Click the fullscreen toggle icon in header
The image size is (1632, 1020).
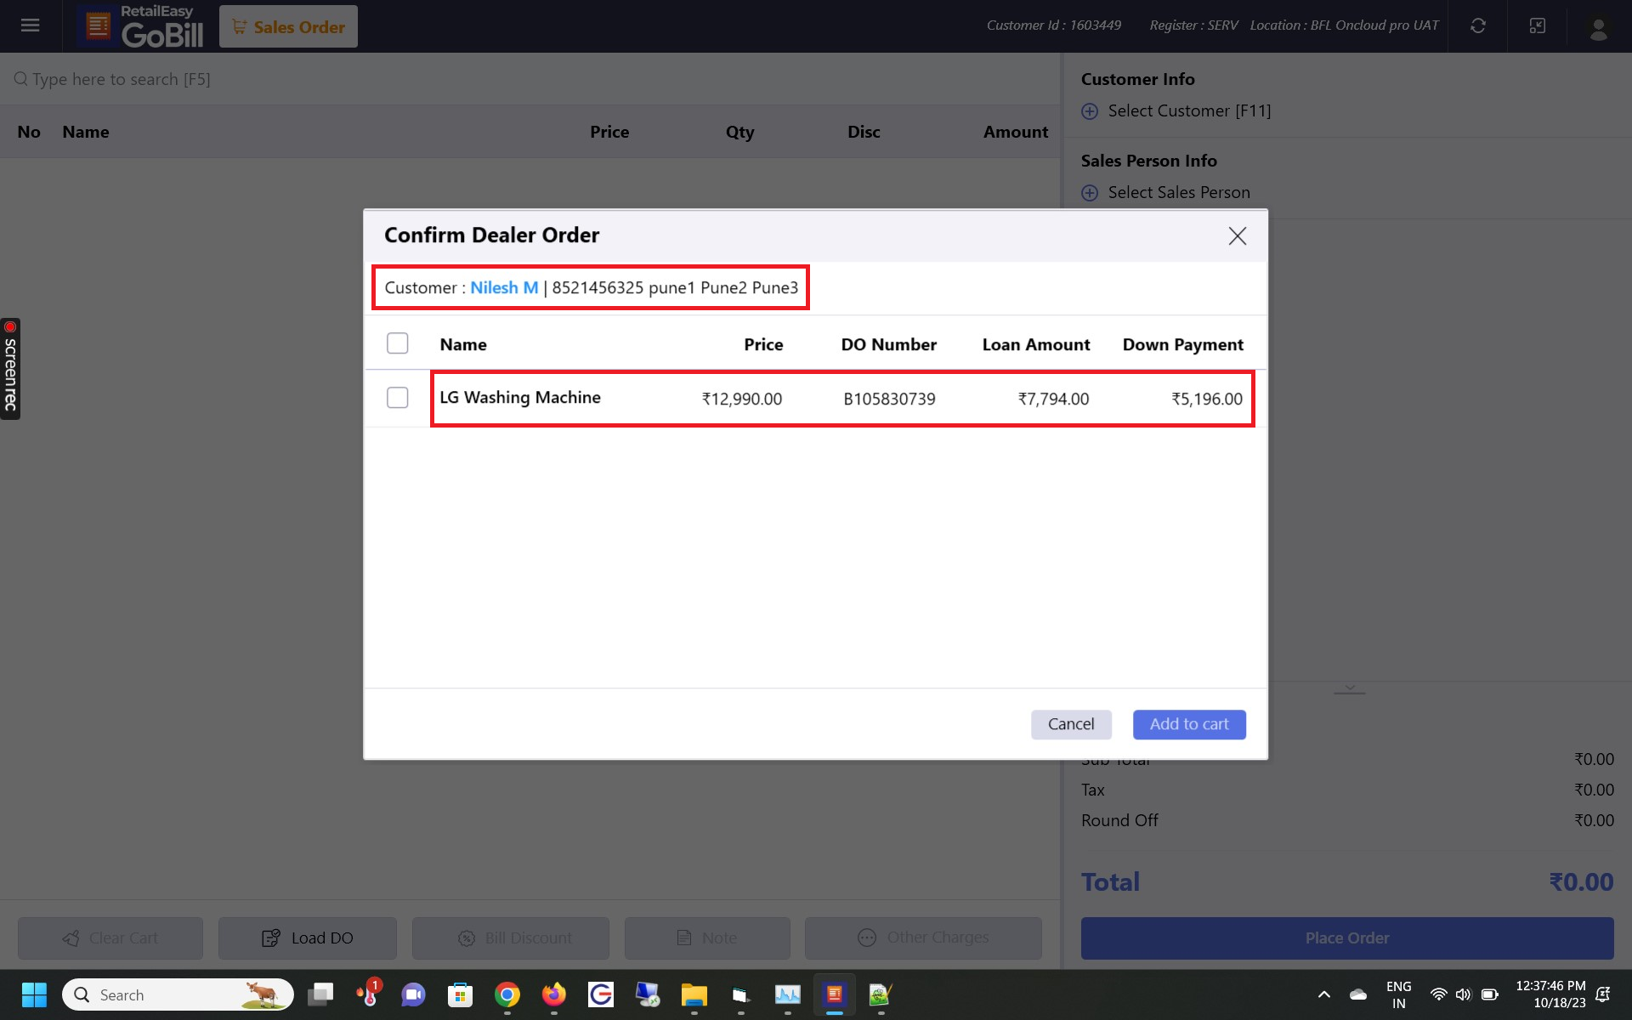pos(1538,25)
